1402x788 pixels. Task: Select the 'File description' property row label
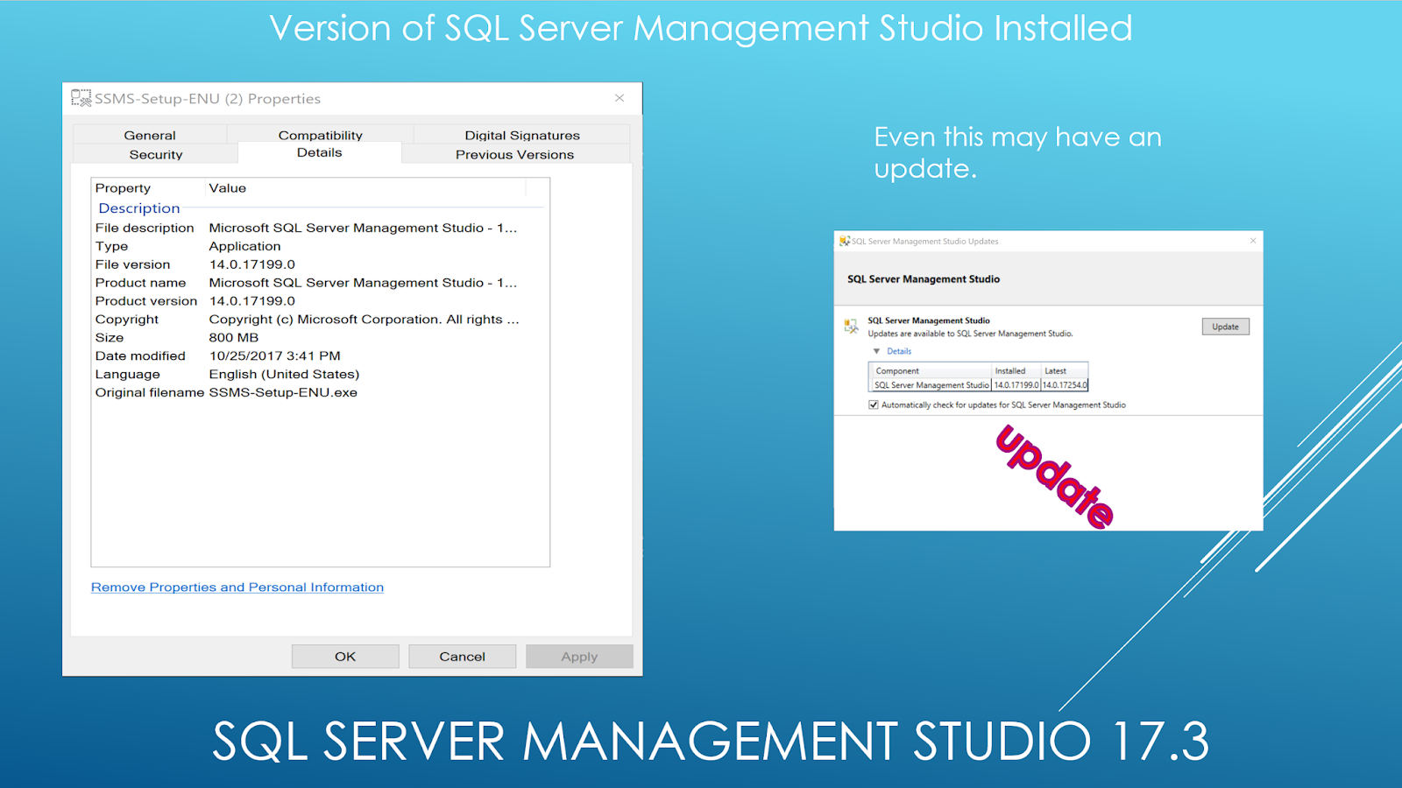click(x=145, y=228)
